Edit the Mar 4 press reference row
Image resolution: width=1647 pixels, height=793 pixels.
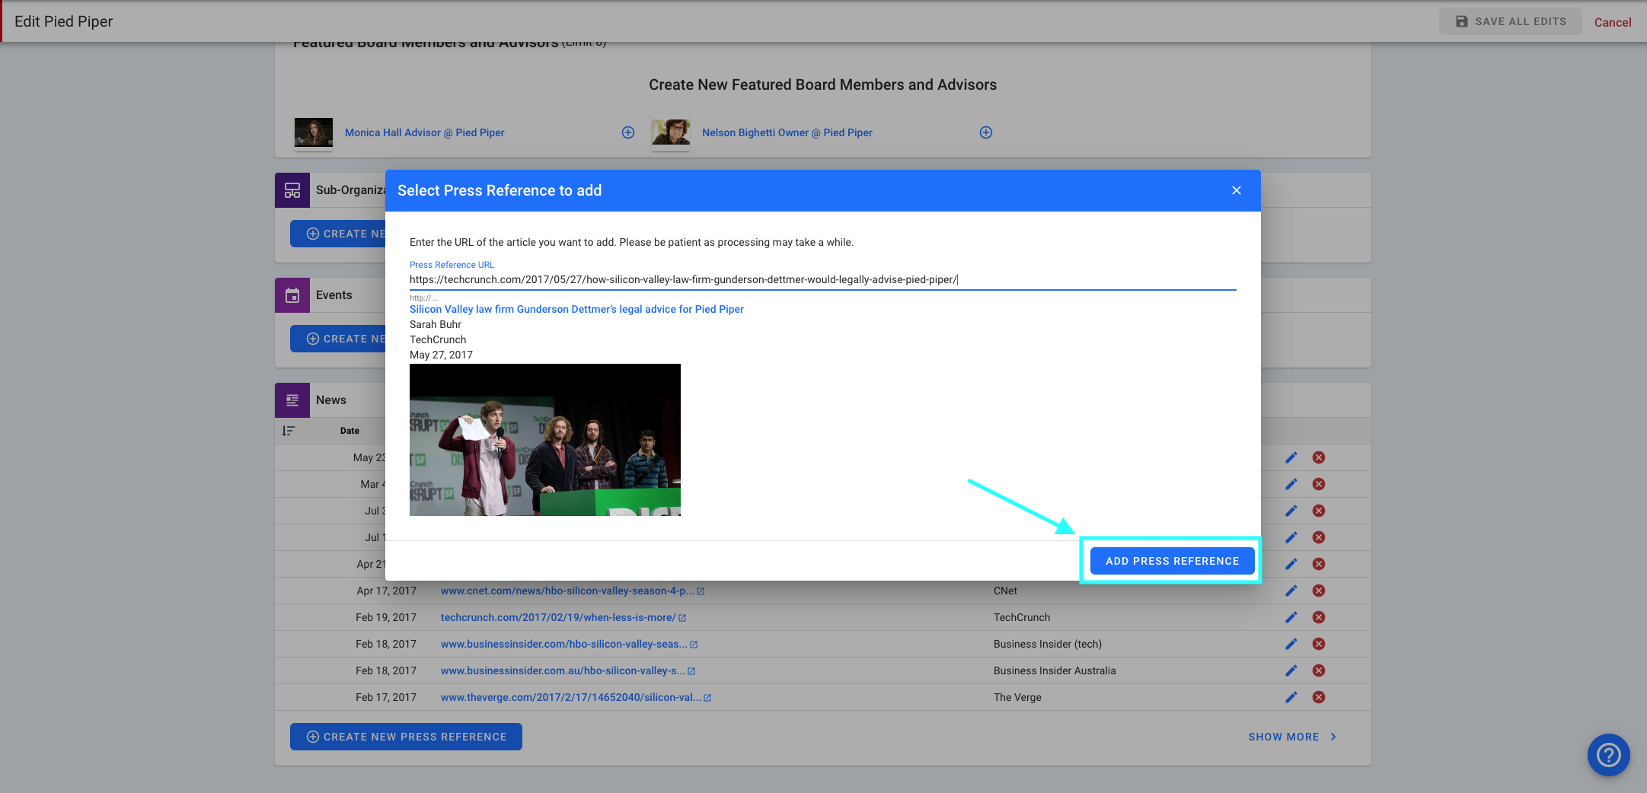[1291, 484]
